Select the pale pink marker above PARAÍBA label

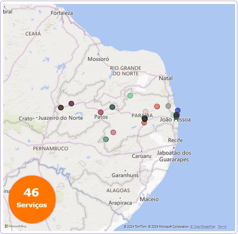click(146, 112)
